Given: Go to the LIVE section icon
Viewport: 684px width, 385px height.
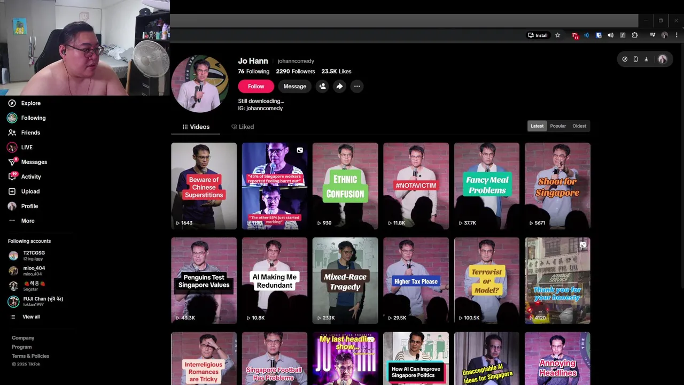Looking at the screenshot, I should [x=12, y=147].
